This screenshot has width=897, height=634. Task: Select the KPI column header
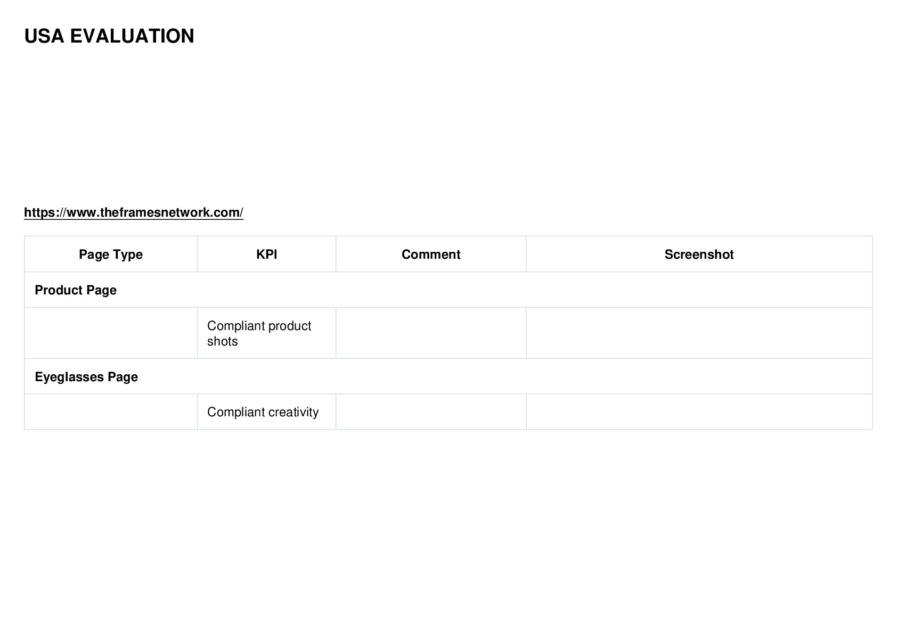coord(266,254)
